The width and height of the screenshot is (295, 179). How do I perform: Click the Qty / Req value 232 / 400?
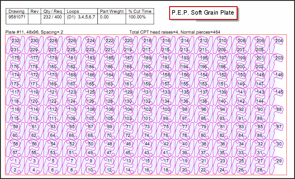pyautogui.click(x=52, y=17)
